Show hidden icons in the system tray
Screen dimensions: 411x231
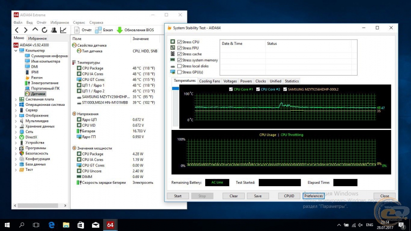[x=339, y=225]
